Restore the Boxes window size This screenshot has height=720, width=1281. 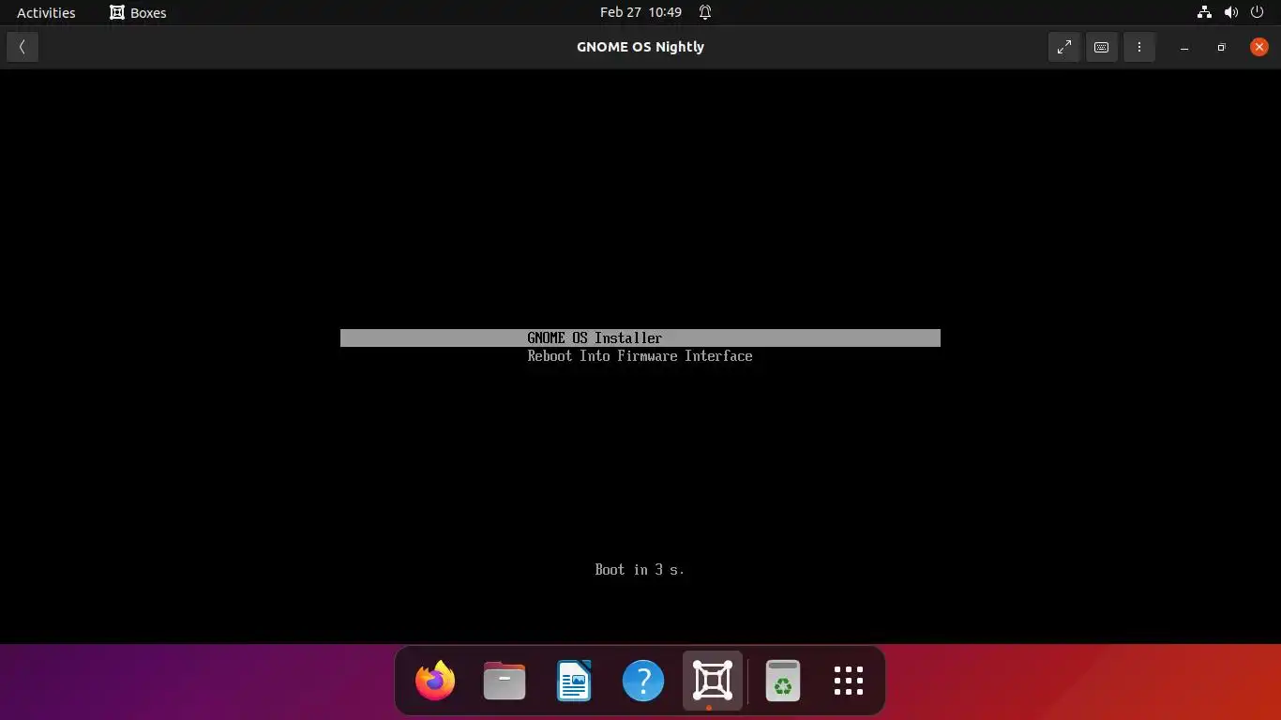pyautogui.click(x=1222, y=47)
